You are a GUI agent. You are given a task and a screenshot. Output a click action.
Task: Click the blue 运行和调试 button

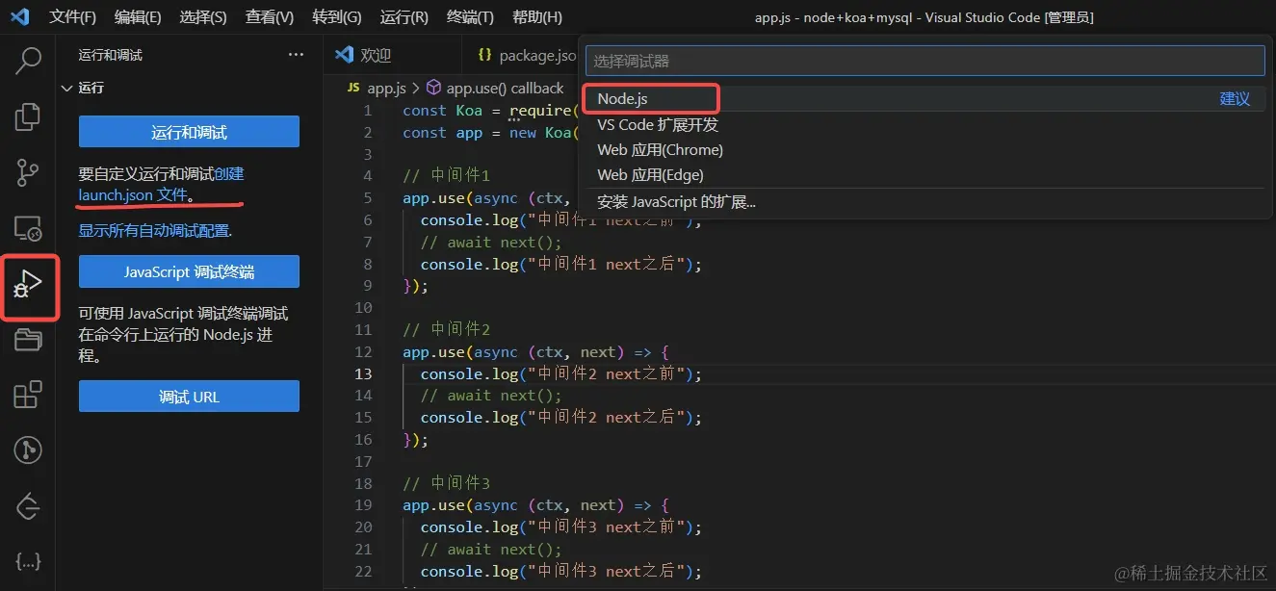tap(189, 132)
